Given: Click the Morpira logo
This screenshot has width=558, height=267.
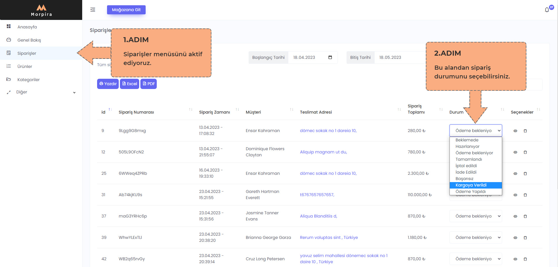Looking at the screenshot, I should pyautogui.click(x=41, y=10).
